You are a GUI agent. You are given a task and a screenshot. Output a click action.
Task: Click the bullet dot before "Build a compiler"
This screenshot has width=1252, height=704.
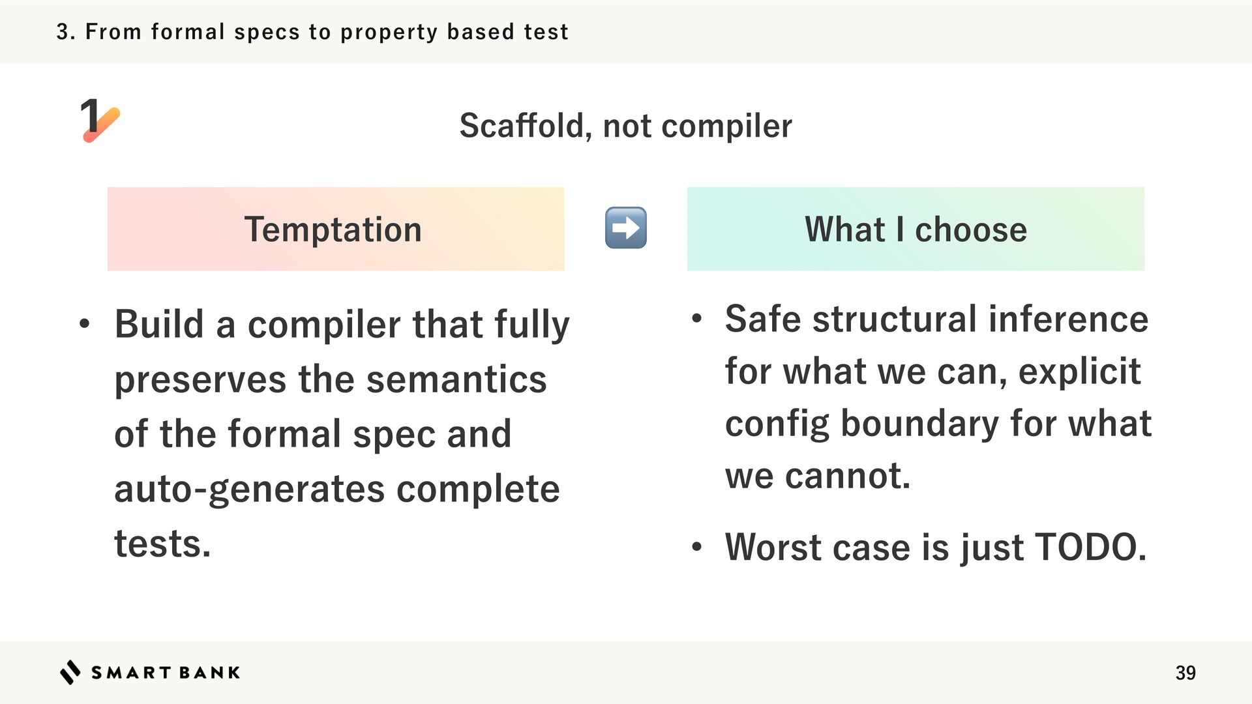84,324
